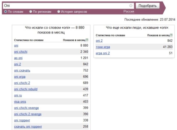The height and width of the screenshot is (130, 177).
Task: Open the 'oni скачать' keyword link
Action: (22, 71)
